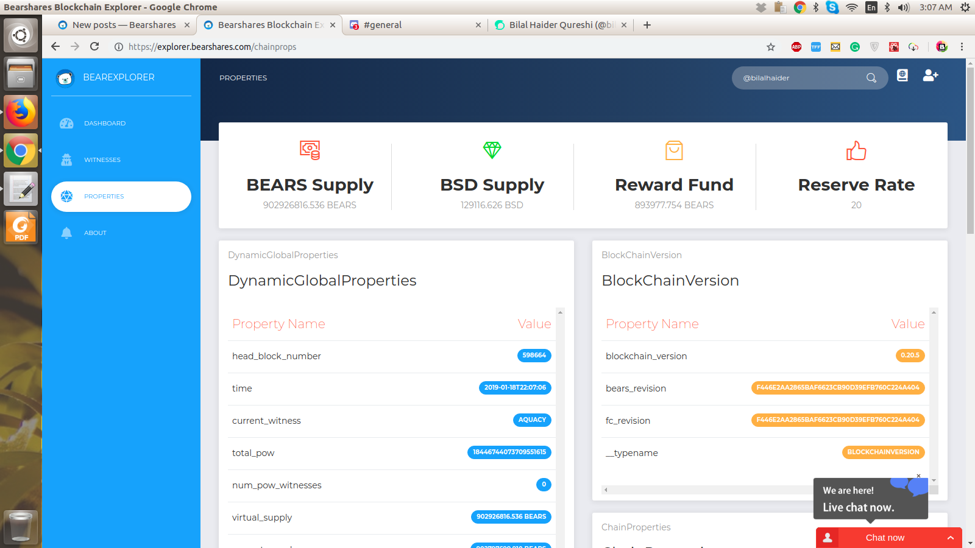Bookmark this page with star icon

(x=771, y=47)
